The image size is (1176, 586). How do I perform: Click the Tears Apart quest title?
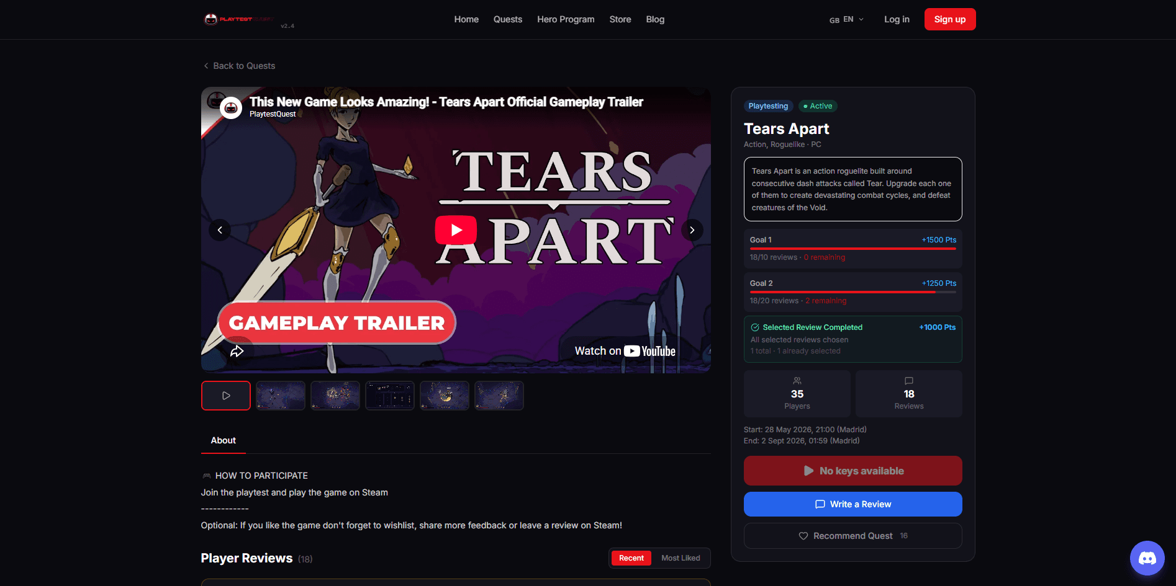click(x=787, y=128)
